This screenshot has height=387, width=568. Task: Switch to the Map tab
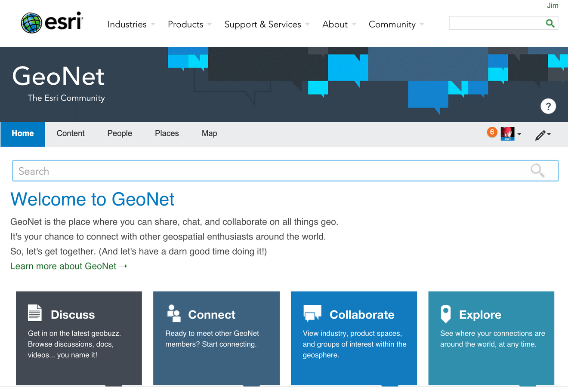coord(210,134)
